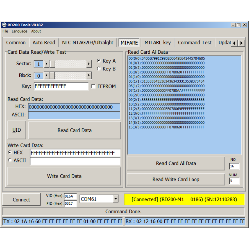This screenshot has height=249, width=249.
Task: Choose ASCII write data mode
Action: click(10, 160)
